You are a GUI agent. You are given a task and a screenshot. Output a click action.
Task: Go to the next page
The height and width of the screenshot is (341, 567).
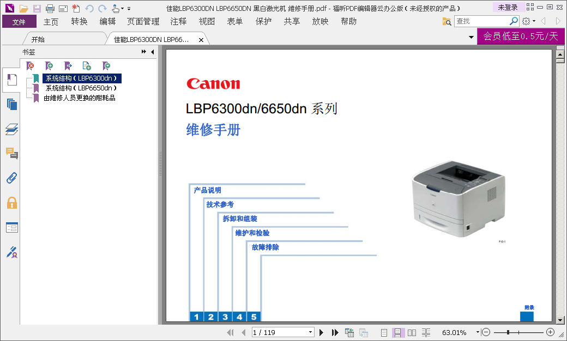tap(321, 332)
